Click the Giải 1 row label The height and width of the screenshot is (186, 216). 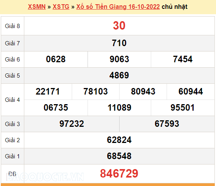click(x=12, y=156)
